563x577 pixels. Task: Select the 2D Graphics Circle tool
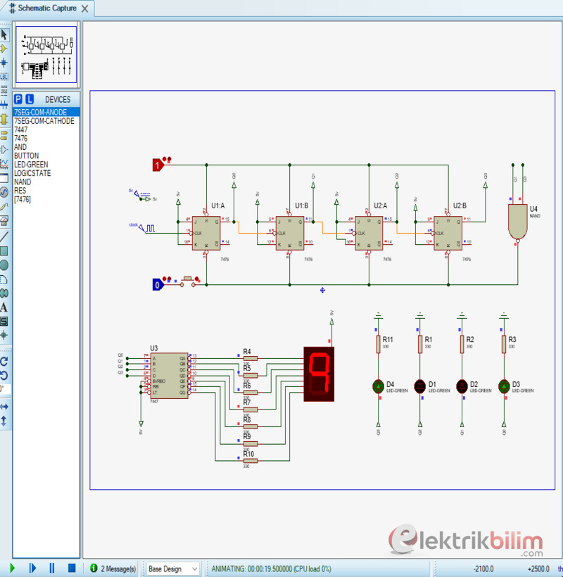(4, 265)
